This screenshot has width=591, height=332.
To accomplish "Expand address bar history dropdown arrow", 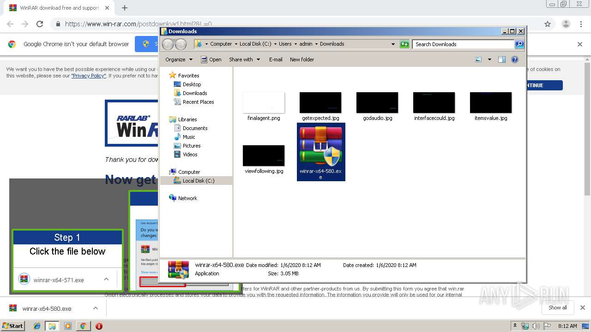I will tap(393, 44).
